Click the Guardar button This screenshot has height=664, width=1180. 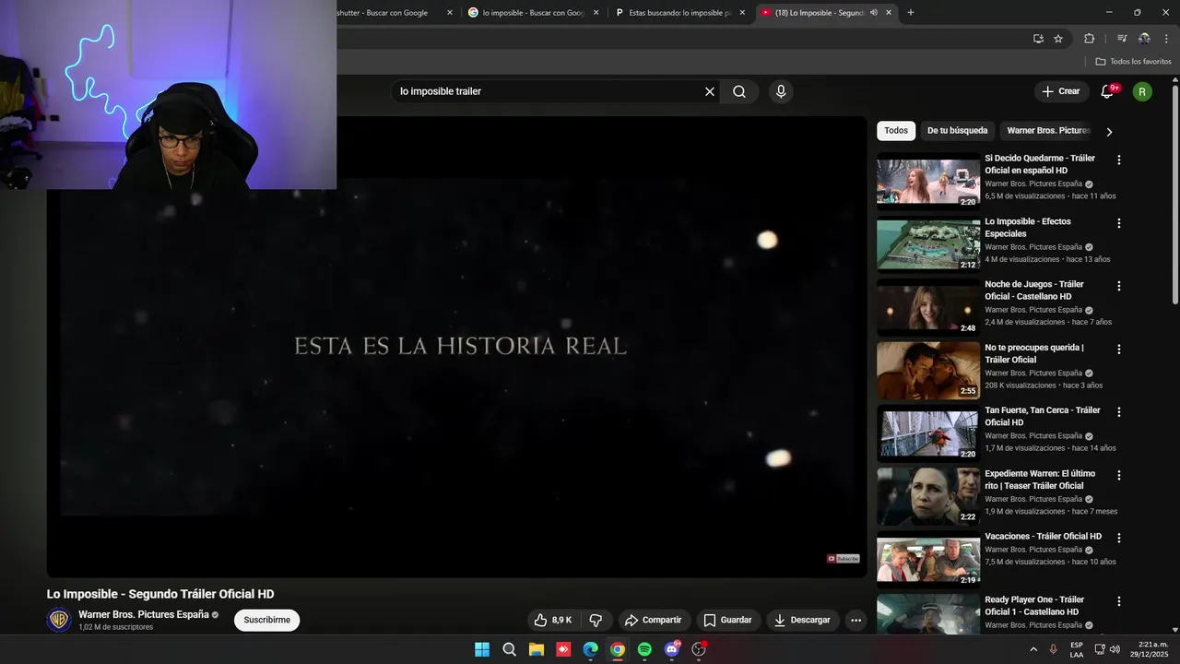pos(727,620)
